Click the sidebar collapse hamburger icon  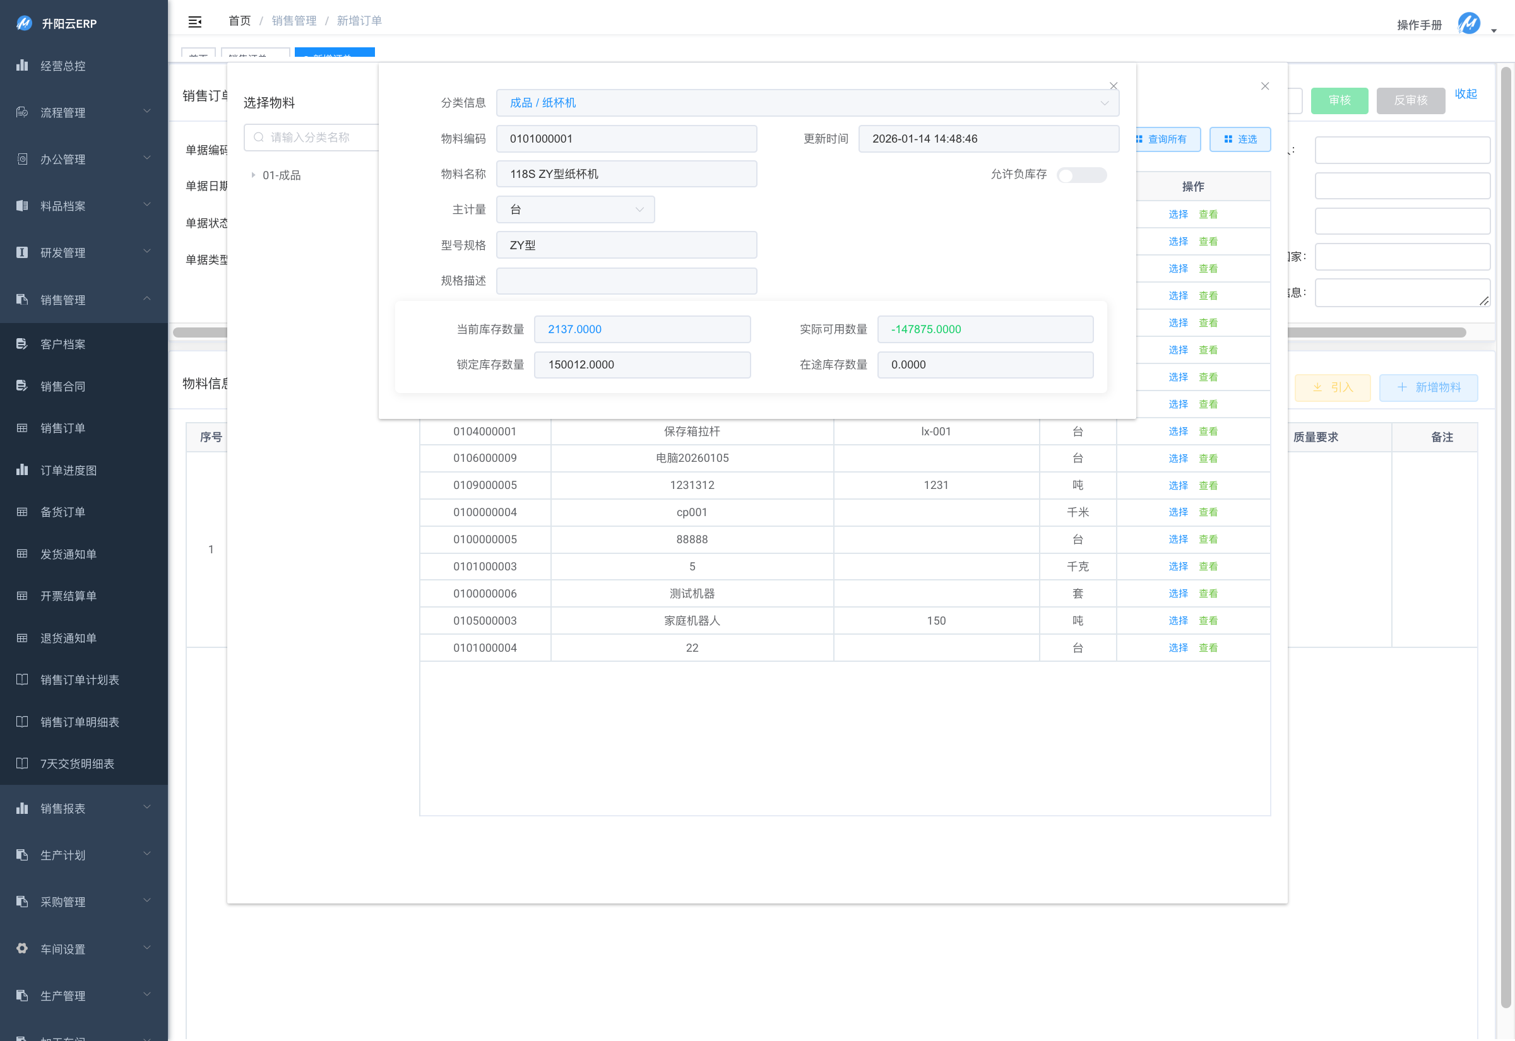[x=194, y=21]
